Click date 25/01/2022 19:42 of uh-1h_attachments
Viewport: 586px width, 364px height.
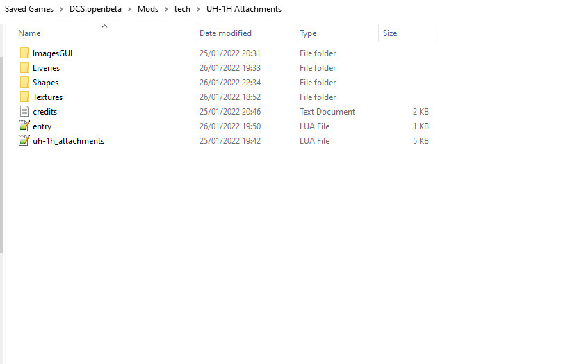pos(230,141)
